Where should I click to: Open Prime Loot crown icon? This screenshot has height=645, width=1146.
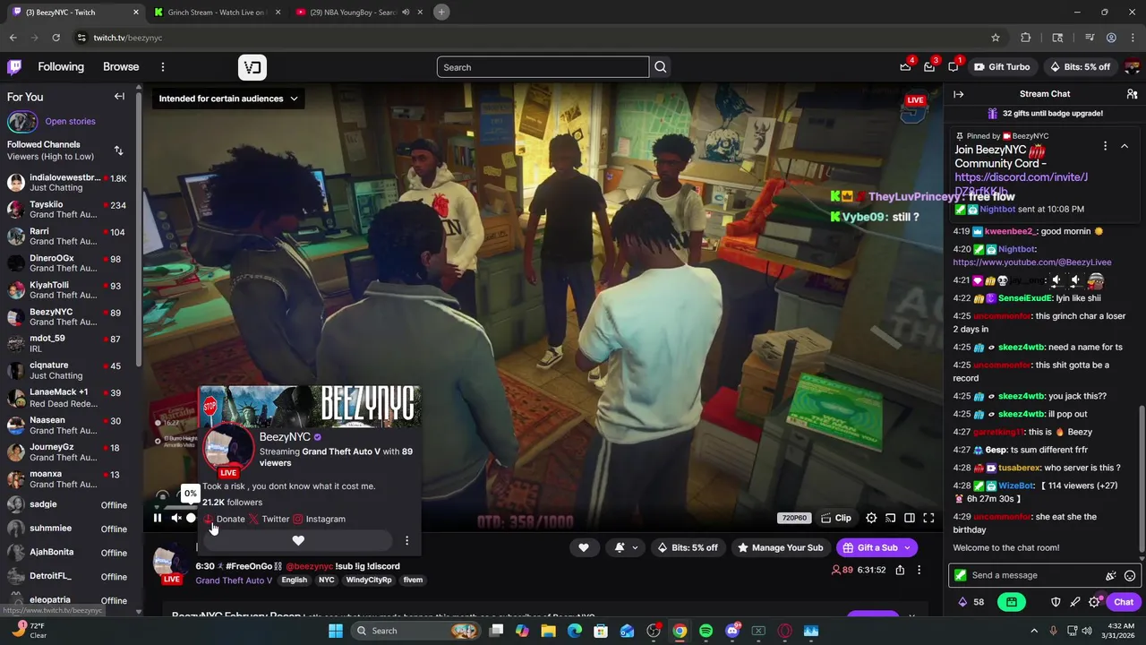905,67
